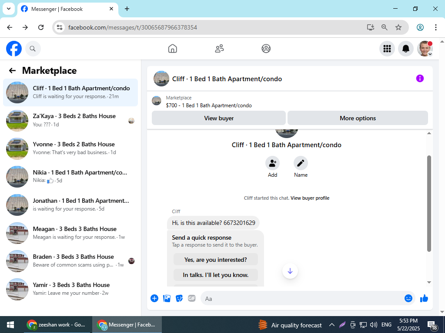Open the $700 Marketplace listing link
The width and height of the screenshot is (445, 333).
209,106
